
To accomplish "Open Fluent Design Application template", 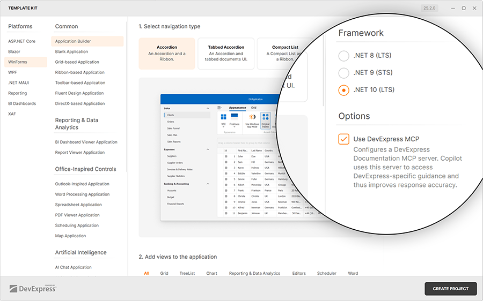I will tap(79, 93).
